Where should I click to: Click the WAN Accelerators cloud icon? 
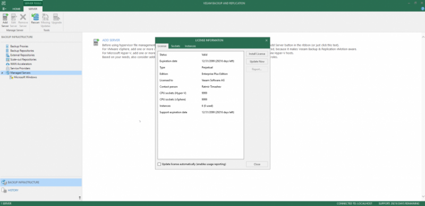7,64
